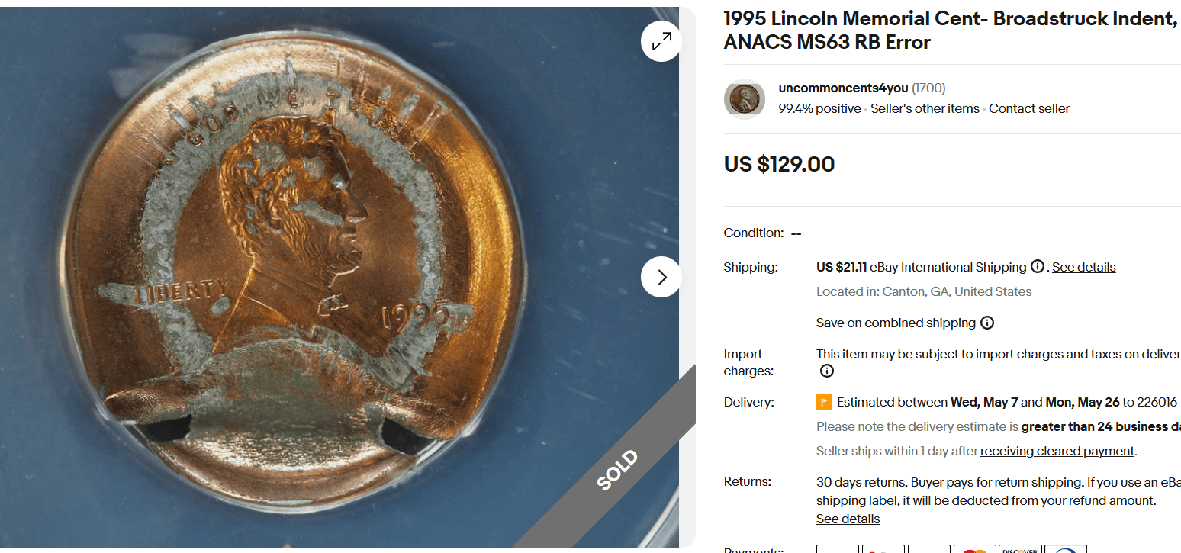Open the uncommoncents4you profile picture
1181x553 pixels.
(744, 98)
